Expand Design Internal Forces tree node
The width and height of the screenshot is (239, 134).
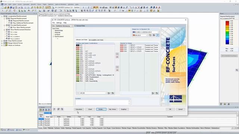tap(2, 43)
